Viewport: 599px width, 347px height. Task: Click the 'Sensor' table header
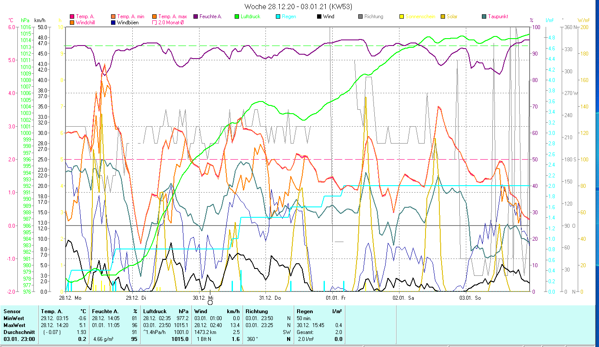pyautogui.click(x=12, y=311)
